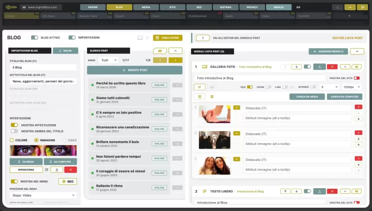372x211 pixels.
Task: Move Testo Libero module up
Action: pyautogui.click(x=286, y=191)
